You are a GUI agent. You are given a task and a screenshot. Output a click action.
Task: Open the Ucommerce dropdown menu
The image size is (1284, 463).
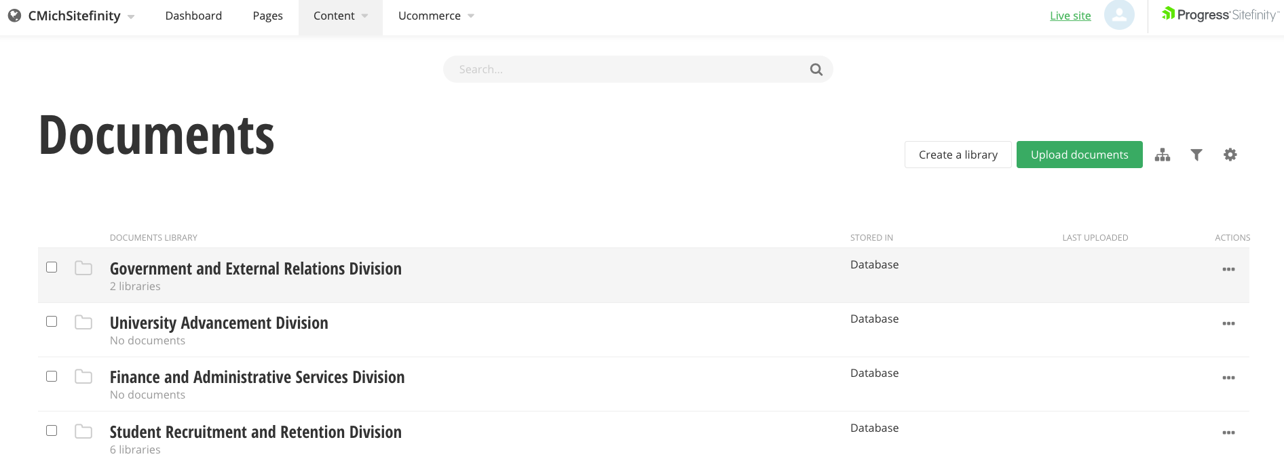tap(436, 16)
